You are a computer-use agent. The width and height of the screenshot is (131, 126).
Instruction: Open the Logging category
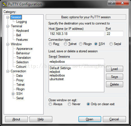point(22,22)
